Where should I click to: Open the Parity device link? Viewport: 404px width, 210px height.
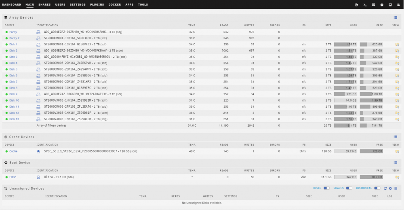point(13,32)
